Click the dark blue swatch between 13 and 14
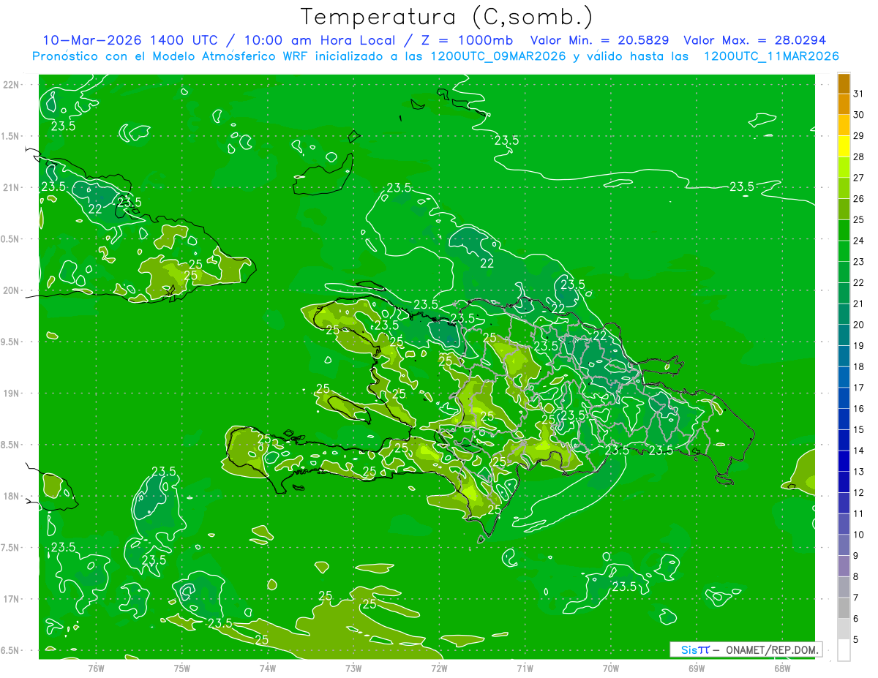 (844, 462)
